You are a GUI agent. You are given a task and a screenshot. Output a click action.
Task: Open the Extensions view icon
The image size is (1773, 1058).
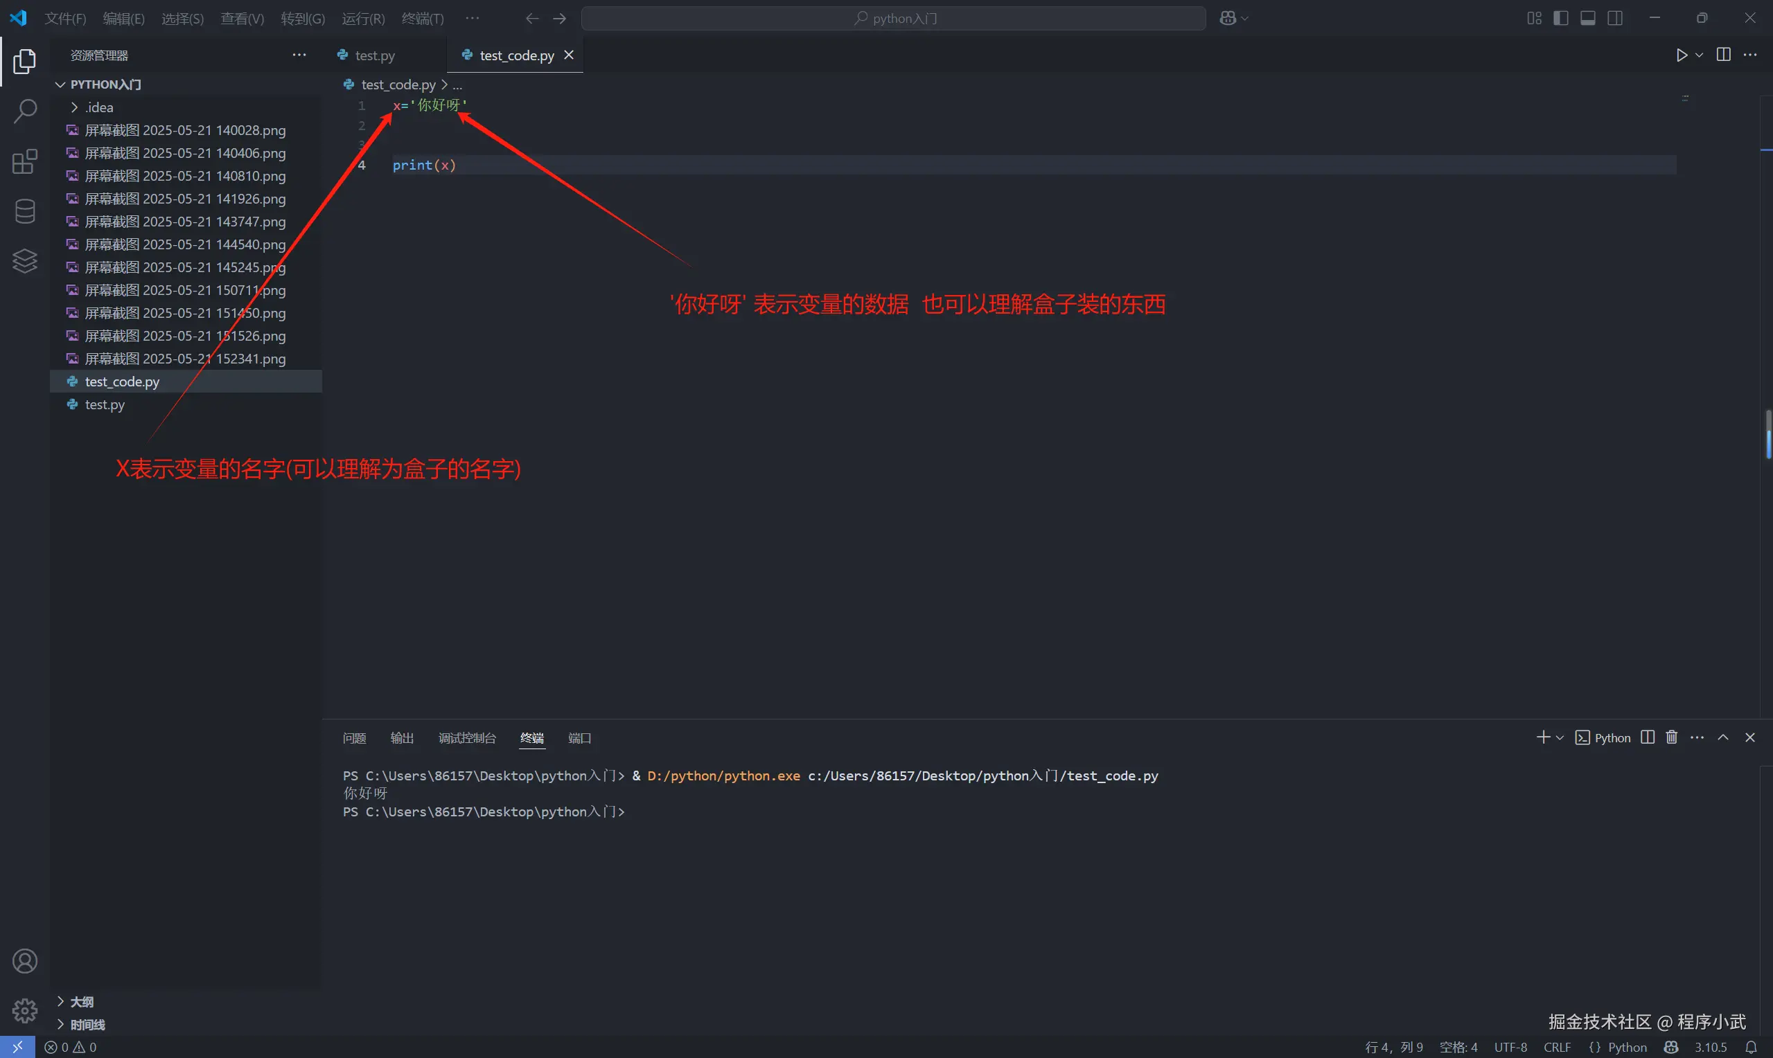[25, 162]
